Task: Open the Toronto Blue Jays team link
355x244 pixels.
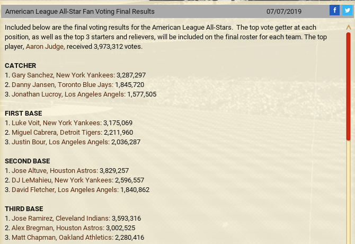Action: [86, 85]
